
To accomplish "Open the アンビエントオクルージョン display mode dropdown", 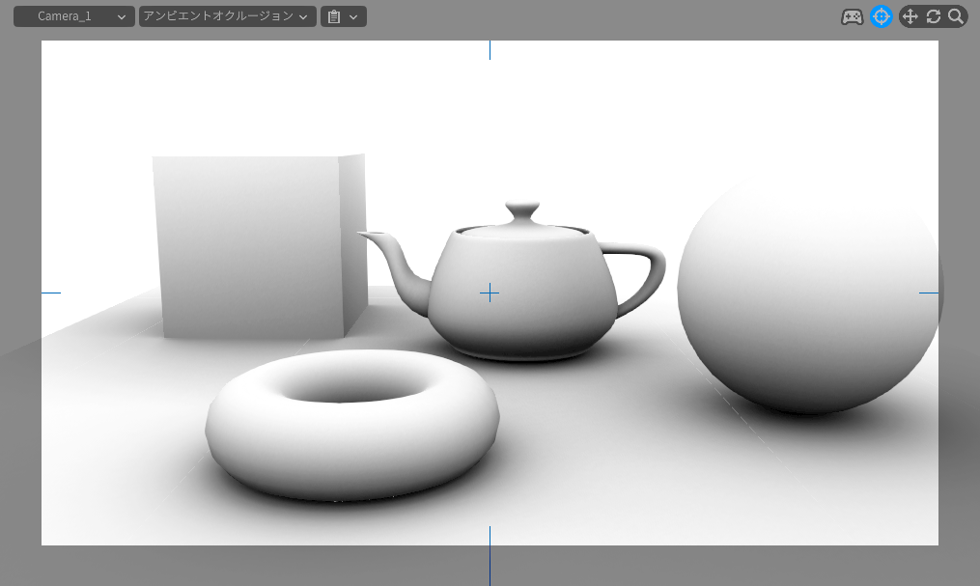I will click(227, 16).
